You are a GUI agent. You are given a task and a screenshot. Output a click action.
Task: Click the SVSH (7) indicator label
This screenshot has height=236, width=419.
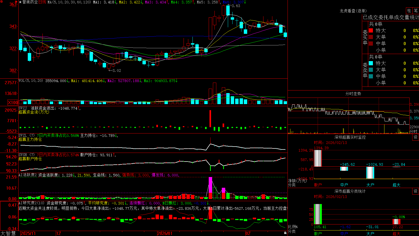[26, 155]
